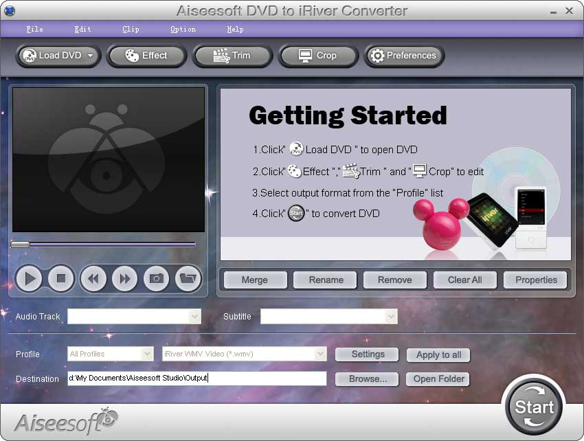Open the Subtitle dropdown
Viewport: 584px width, 441px height.
(x=392, y=316)
